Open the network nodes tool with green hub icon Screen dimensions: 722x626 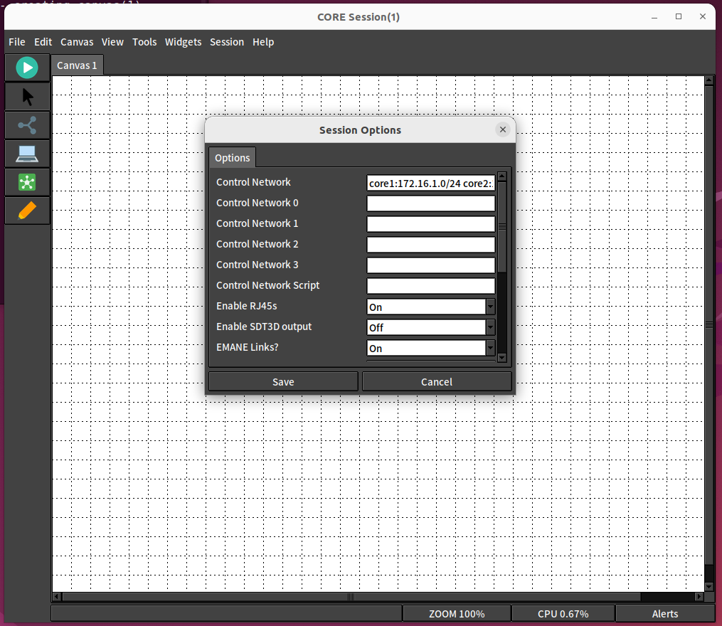pyautogui.click(x=27, y=182)
